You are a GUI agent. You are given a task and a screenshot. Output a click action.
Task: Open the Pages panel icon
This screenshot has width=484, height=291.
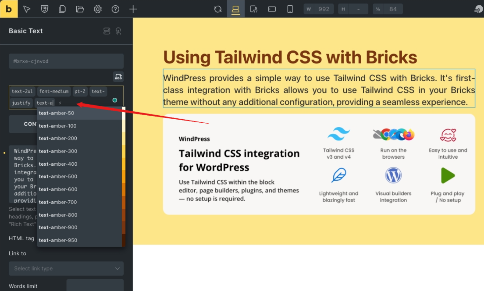(62, 9)
